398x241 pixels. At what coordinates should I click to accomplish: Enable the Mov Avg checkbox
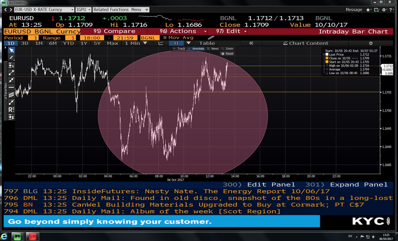[x=165, y=38]
